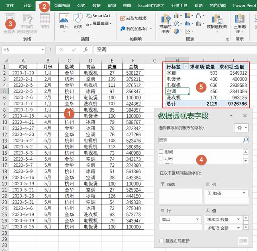
Task: Click the search magnifier in field pane
Action: pos(245,140)
